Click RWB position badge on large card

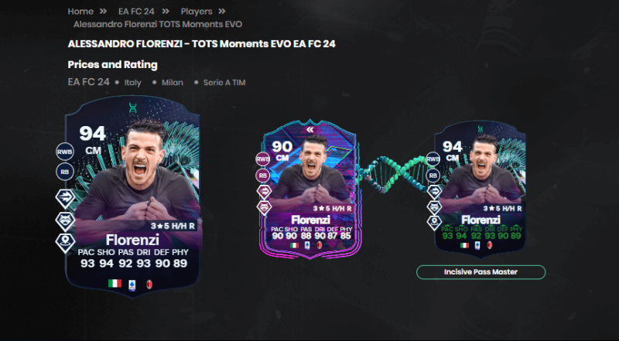pyautogui.click(x=65, y=152)
